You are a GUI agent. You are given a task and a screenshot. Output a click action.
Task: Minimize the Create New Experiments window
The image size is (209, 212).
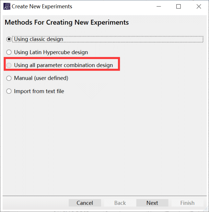158,6
